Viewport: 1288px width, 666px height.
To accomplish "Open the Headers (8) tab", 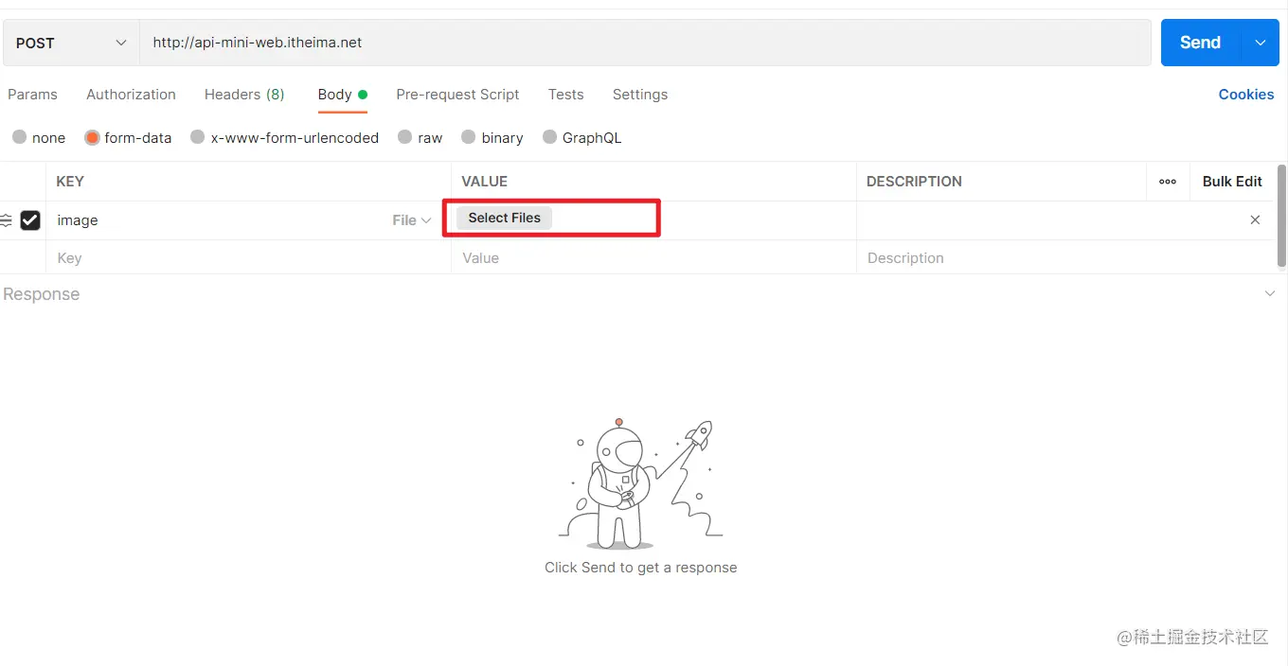I will 244,95.
